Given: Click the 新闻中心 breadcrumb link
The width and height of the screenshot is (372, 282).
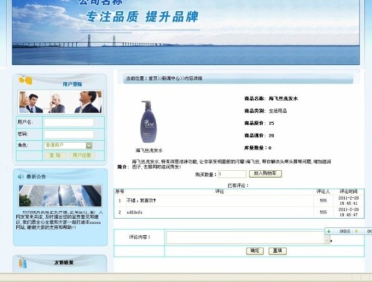Looking at the screenshot, I should (170, 78).
